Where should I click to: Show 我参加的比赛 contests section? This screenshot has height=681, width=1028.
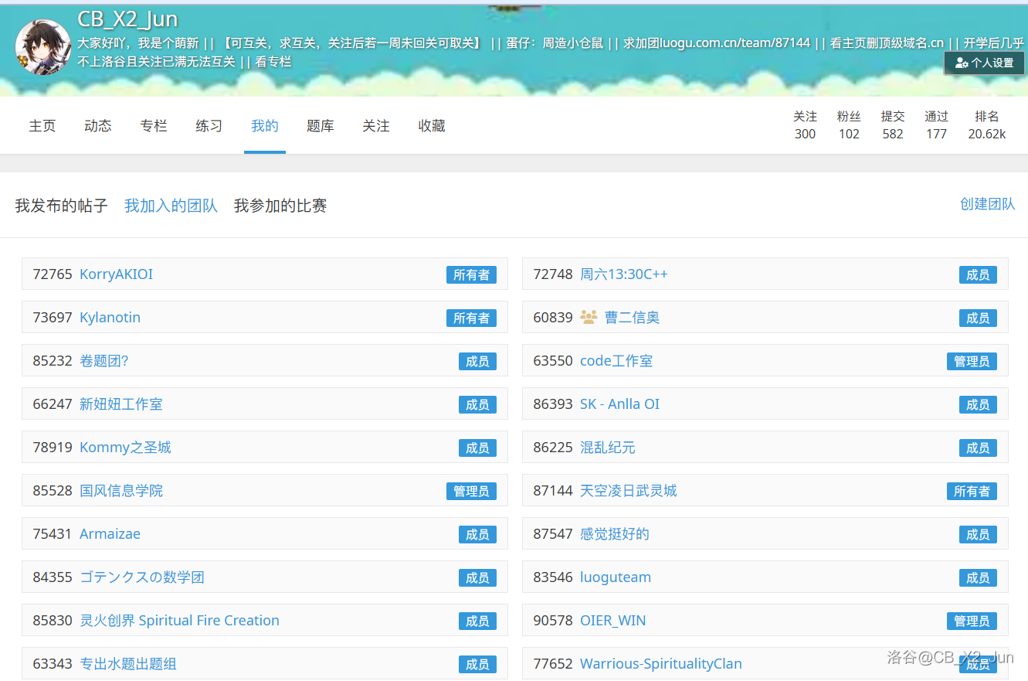[280, 206]
